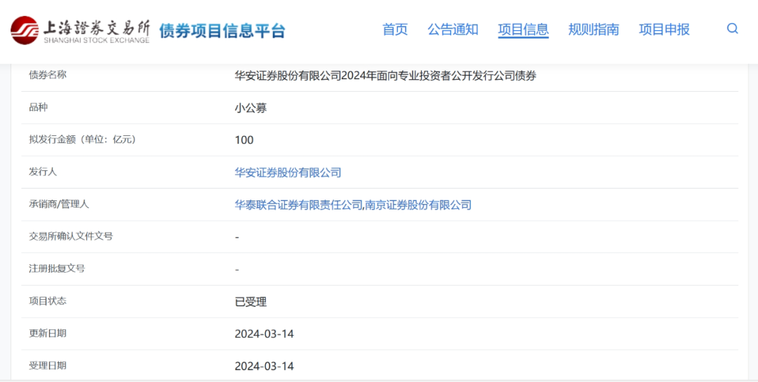Open the 项目申报 menu item
Screen dimensions: 758x382
664,29
